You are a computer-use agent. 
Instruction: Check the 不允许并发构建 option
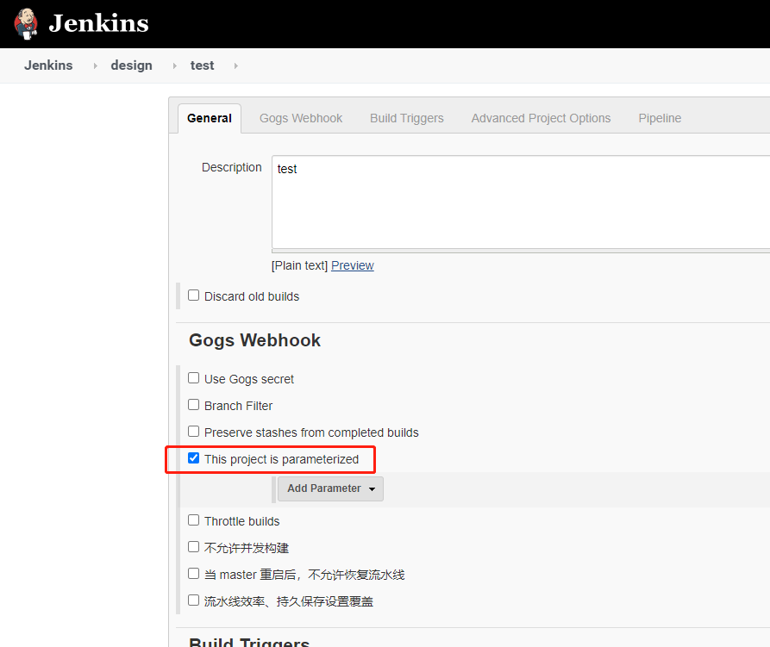tap(193, 546)
